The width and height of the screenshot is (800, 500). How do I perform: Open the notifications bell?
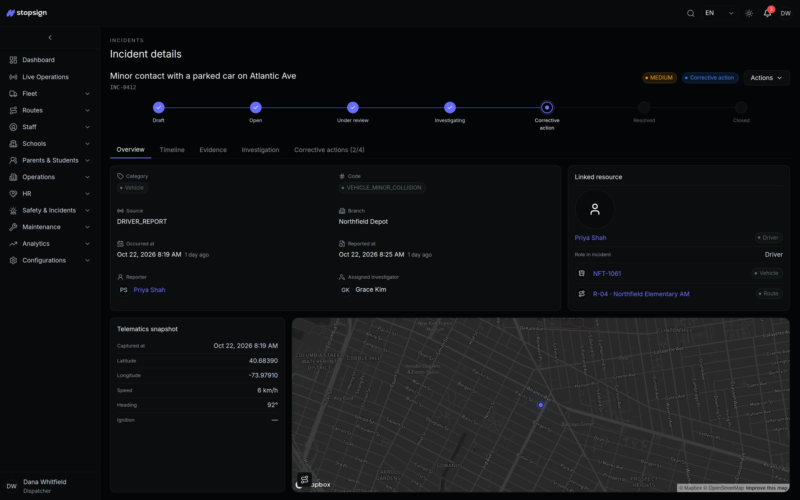(767, 13)
